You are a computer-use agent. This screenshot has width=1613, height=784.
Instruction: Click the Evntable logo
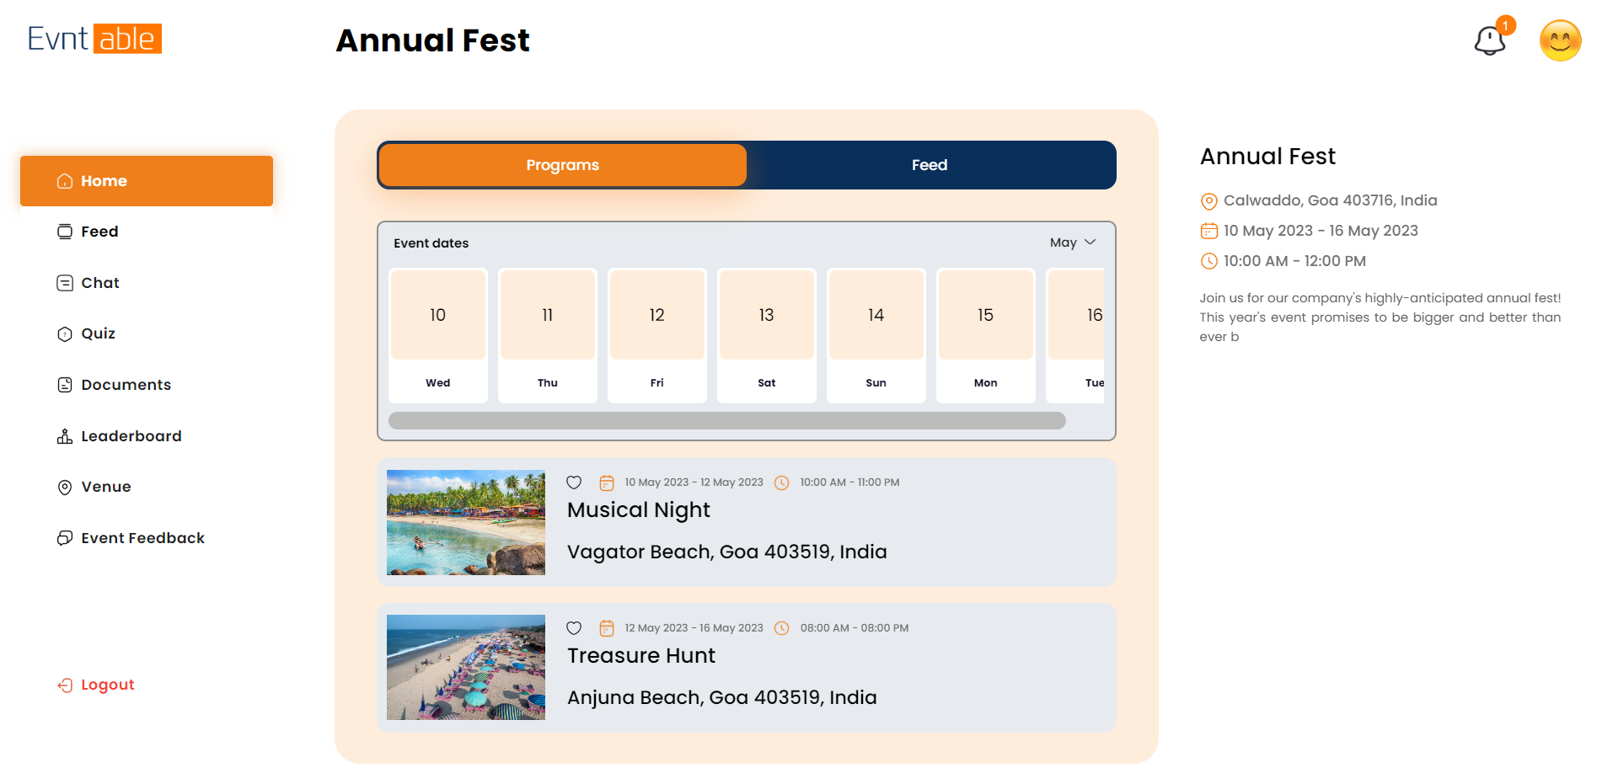(x=94, y=39)
